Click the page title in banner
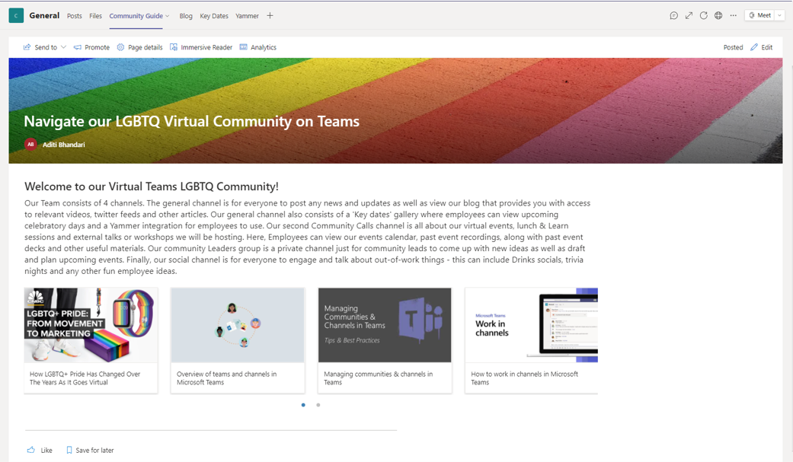This screenshot has height=462, width=793. (x=192, y=121)
